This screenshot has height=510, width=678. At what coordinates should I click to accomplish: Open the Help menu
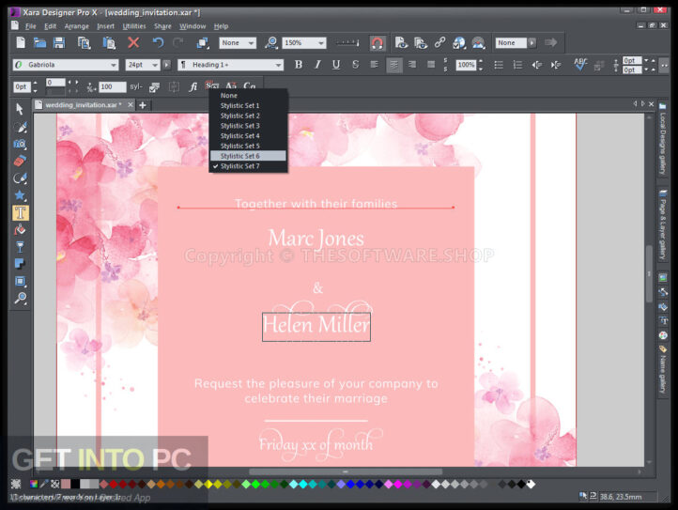tap(221, 26)
